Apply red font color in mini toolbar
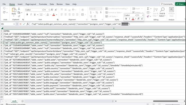 pos(133,19)
